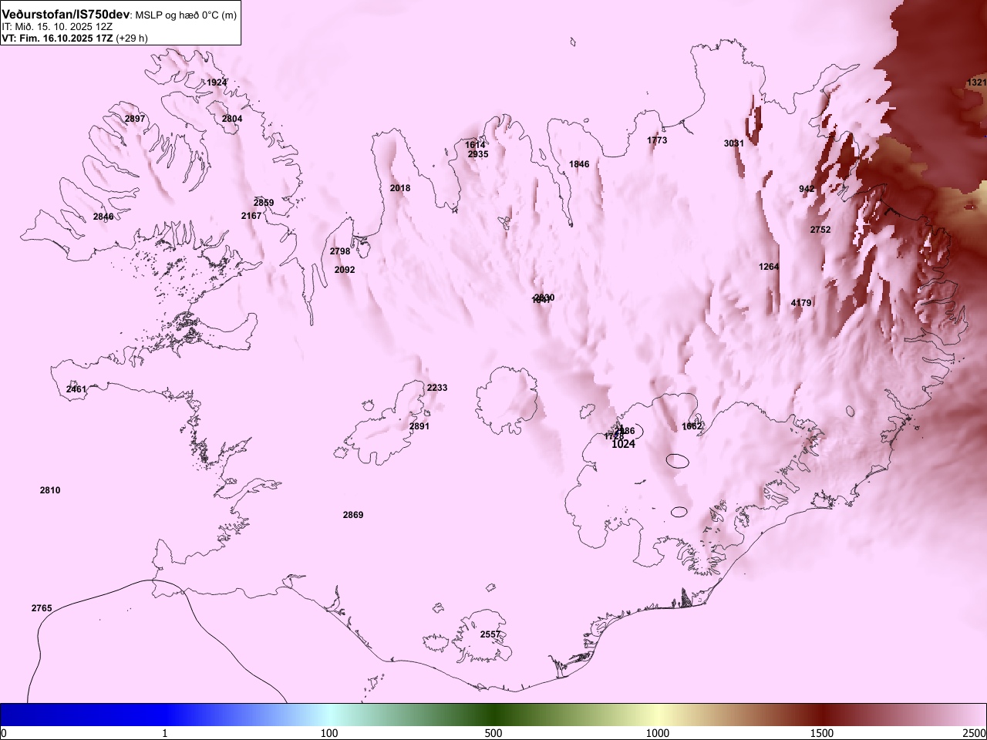This screenshot has width=987, height=740.
Task: Click the dark maroon section of the color scale
Action: [822, 715]
